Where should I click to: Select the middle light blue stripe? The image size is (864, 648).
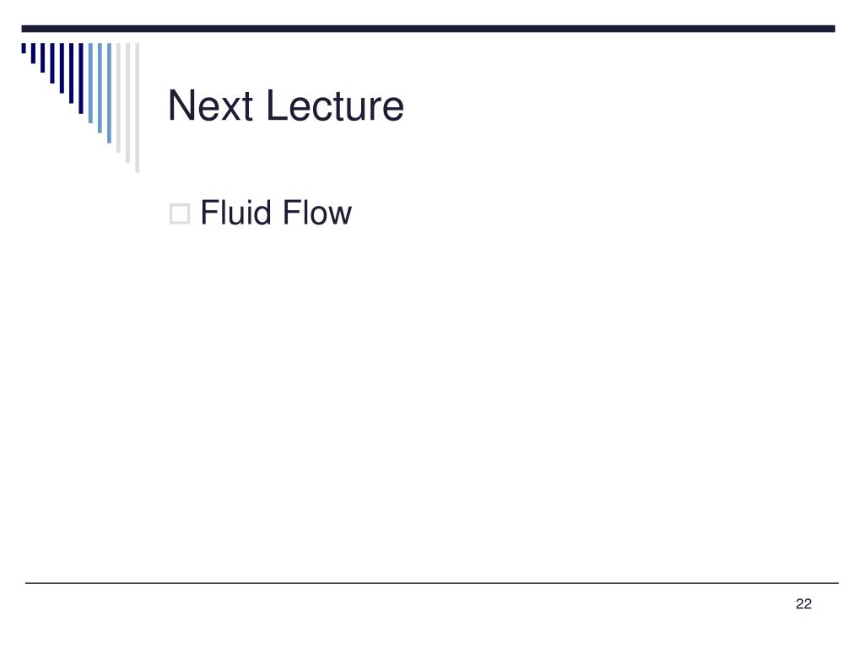100,88
